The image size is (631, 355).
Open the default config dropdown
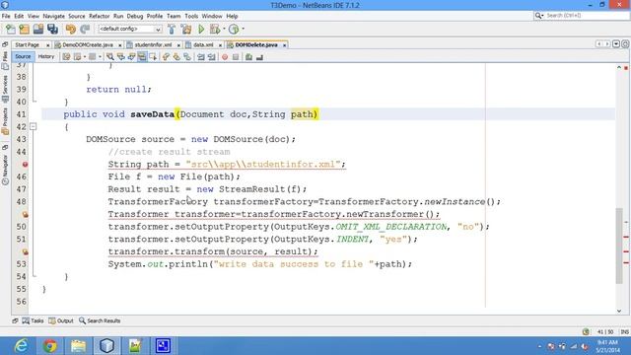[x=130, y=29]
